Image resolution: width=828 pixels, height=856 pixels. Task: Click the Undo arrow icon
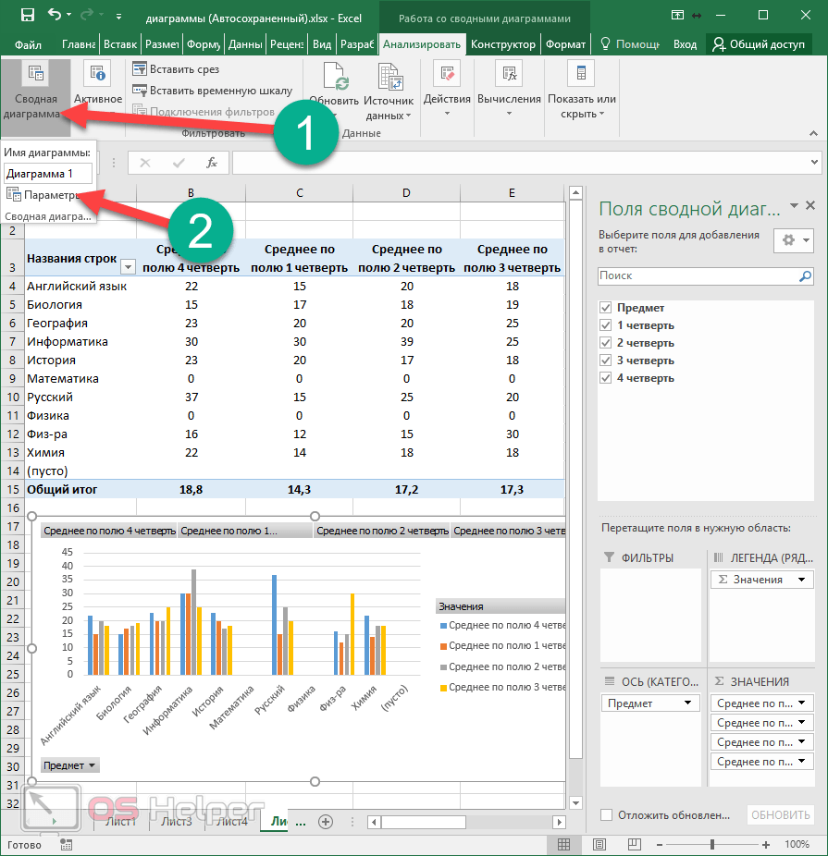point(55,16)
